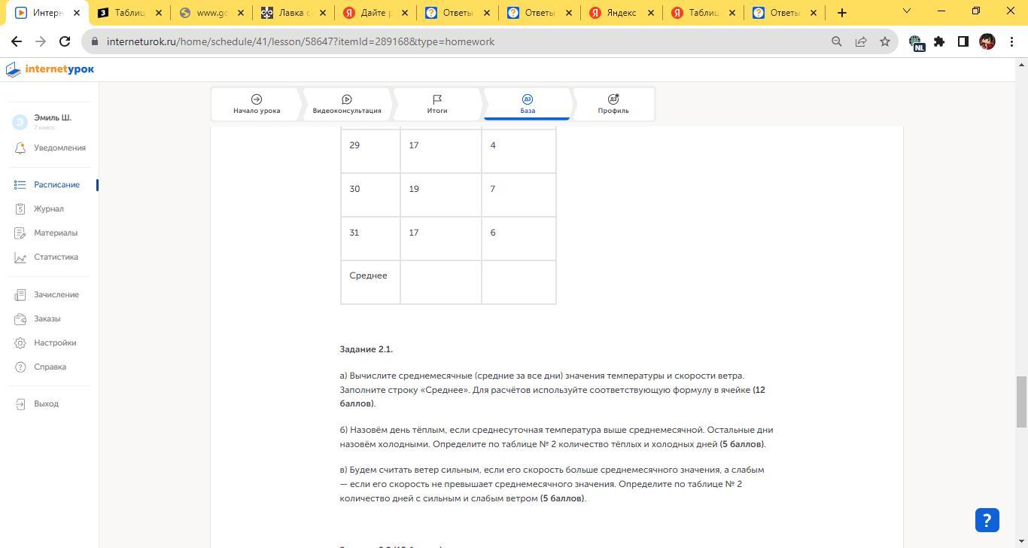Go to Начало урока step

click(257, 104)
